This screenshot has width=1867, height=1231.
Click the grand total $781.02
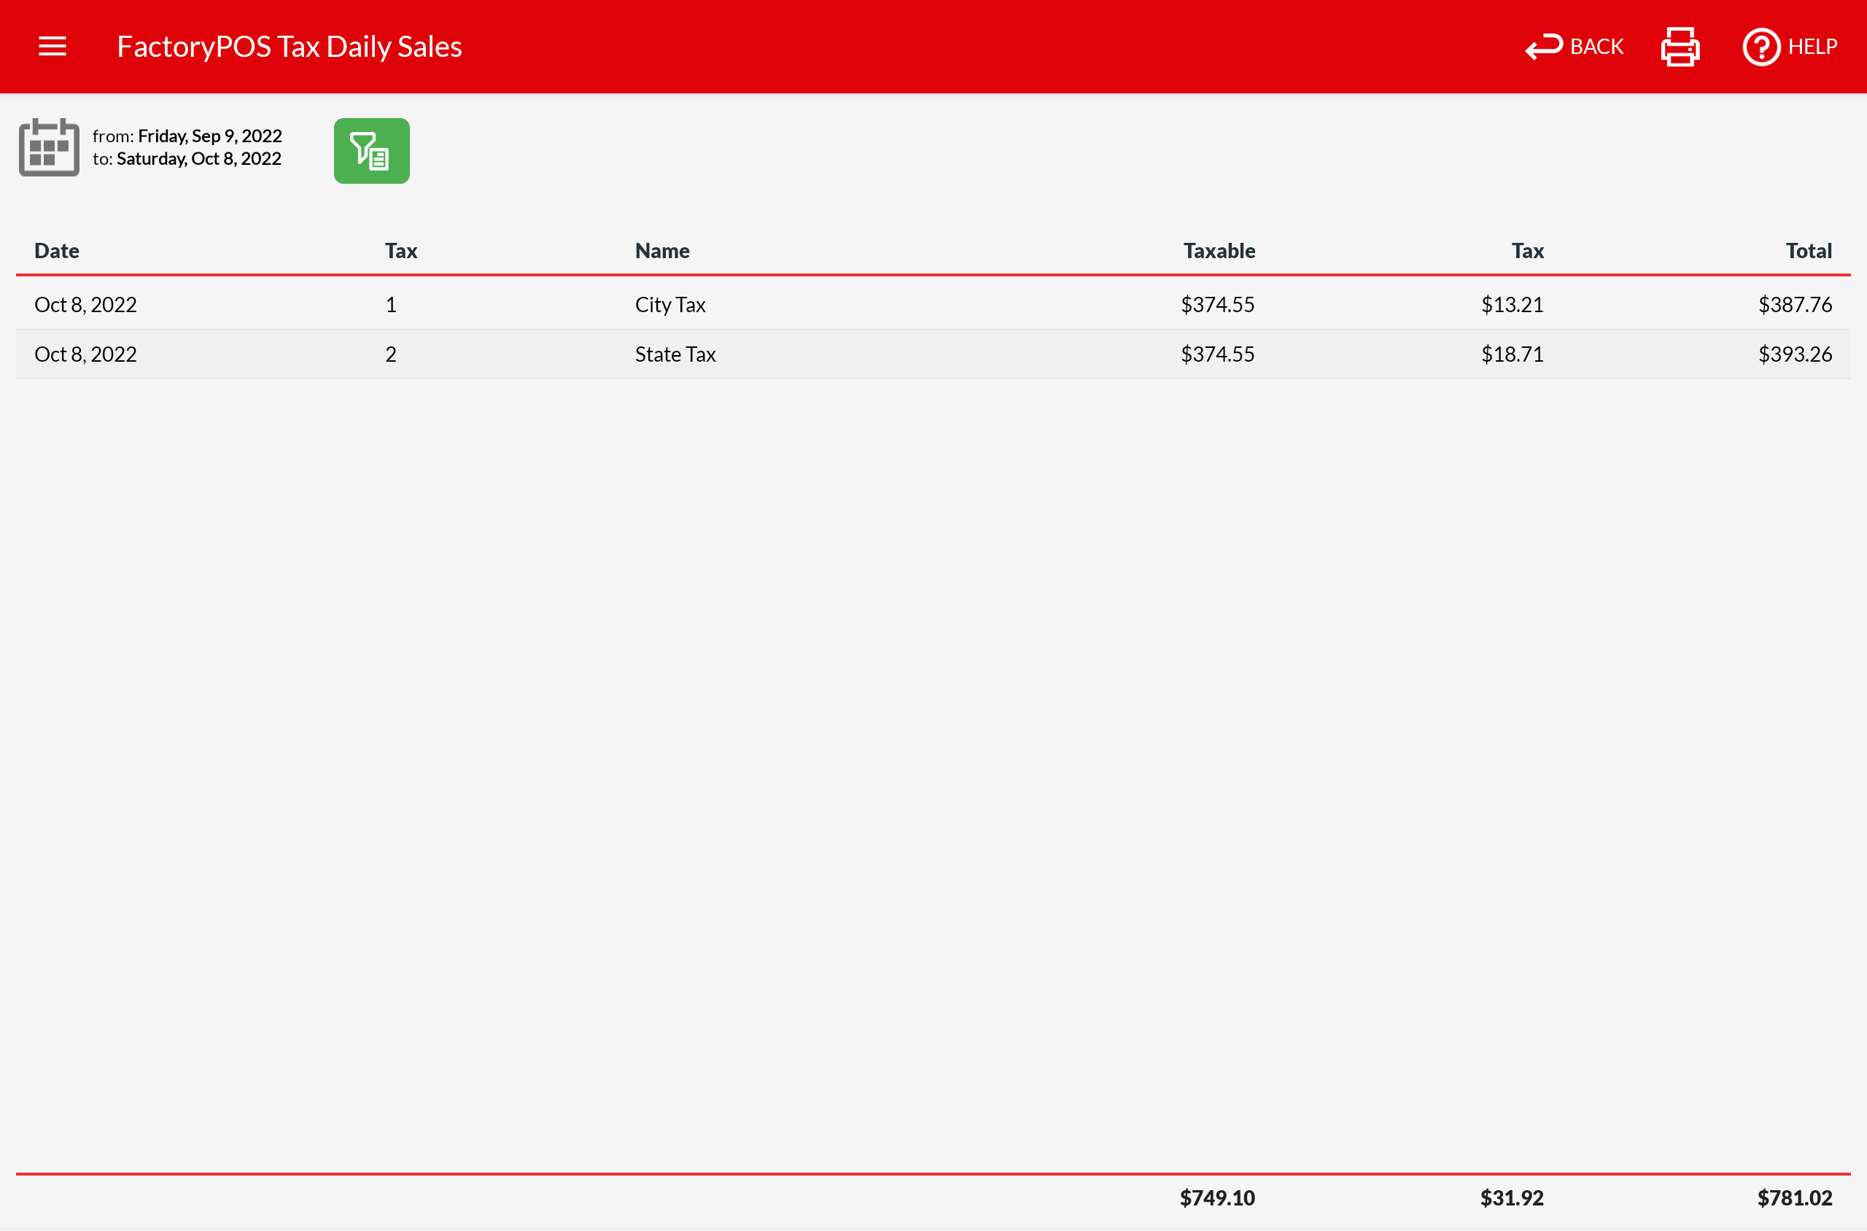(x=1794, y=1198)
